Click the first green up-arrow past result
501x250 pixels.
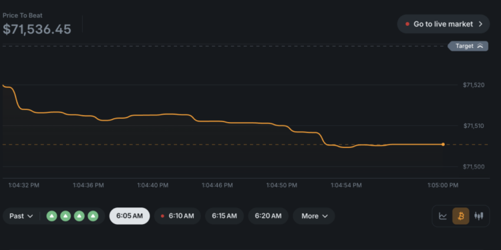tap(51, 216)
